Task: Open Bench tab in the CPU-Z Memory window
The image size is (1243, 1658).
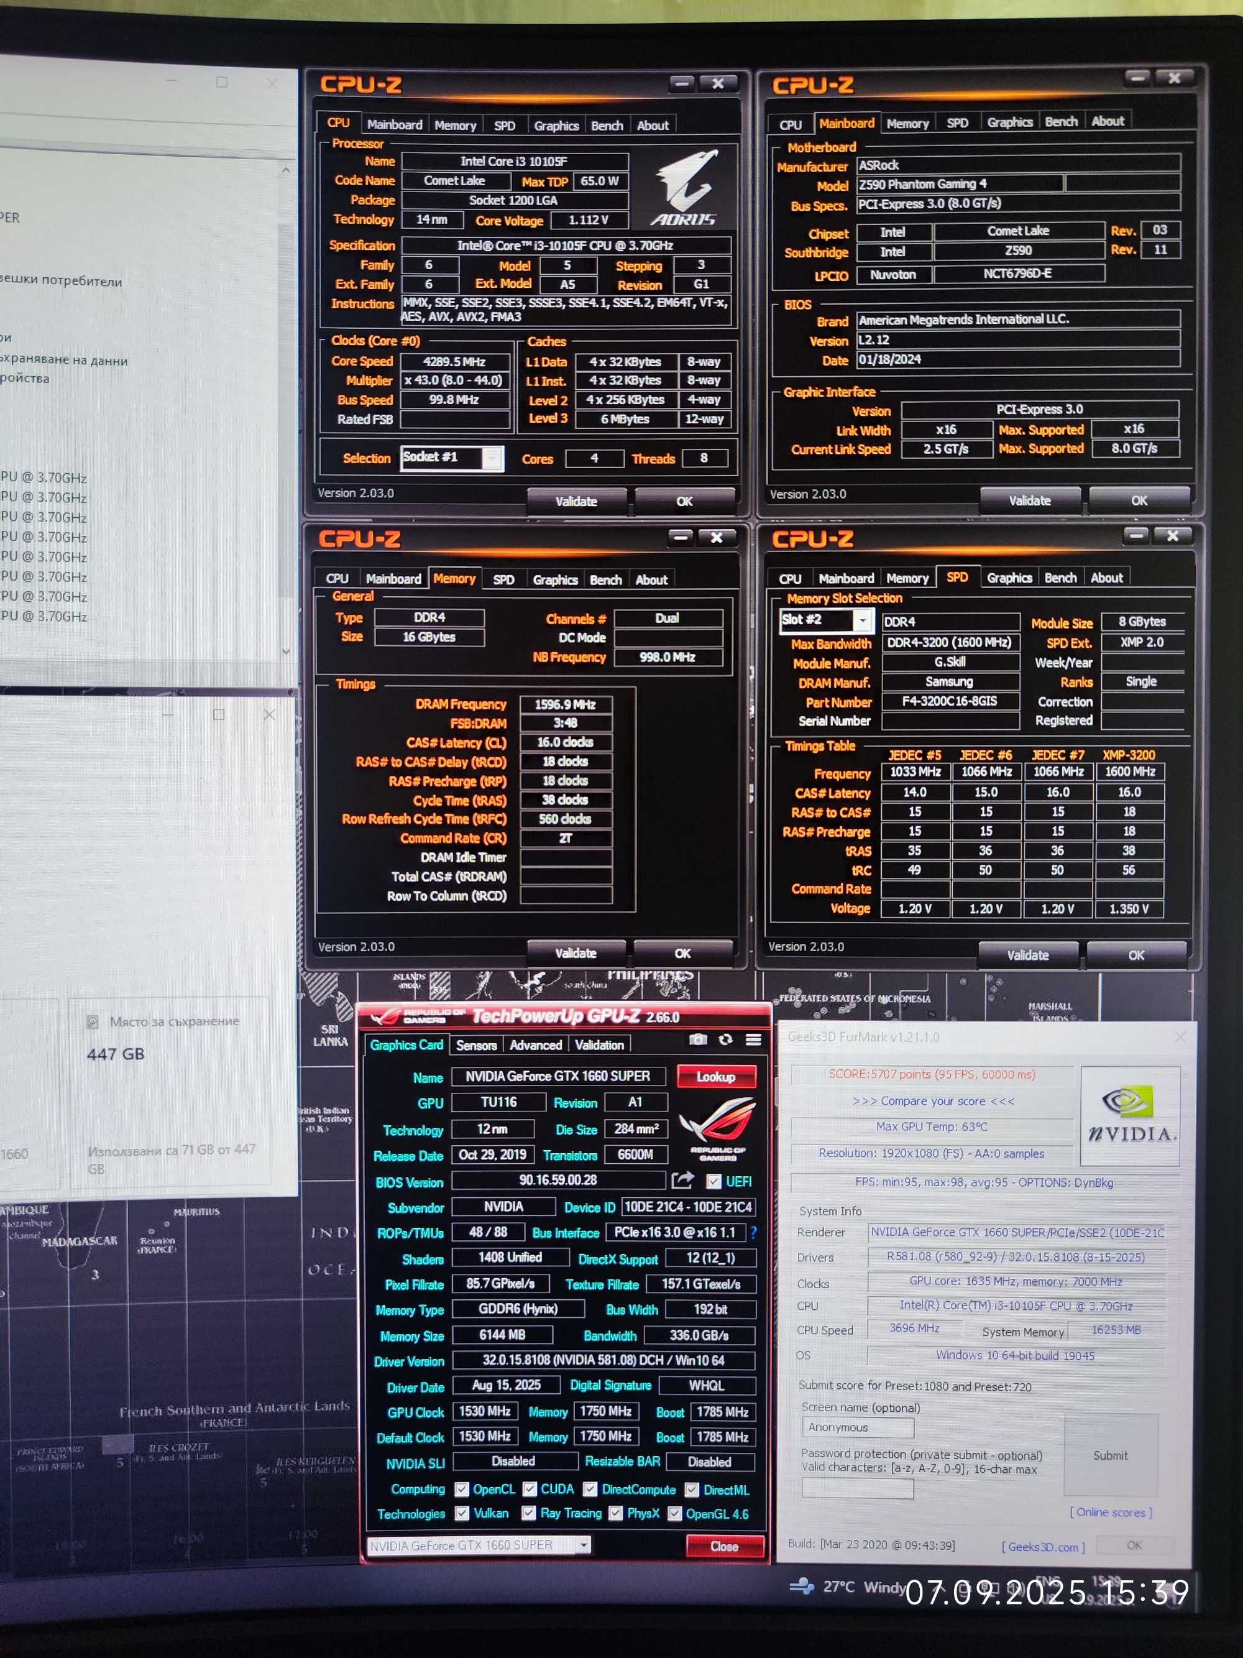Action: 605,579
